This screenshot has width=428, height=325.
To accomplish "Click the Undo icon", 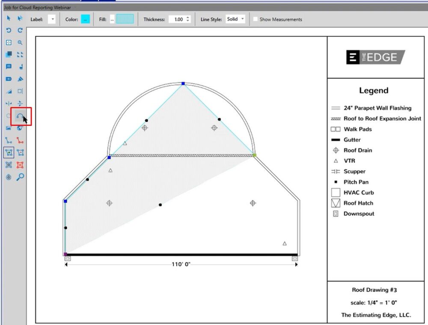I will 9,30.
